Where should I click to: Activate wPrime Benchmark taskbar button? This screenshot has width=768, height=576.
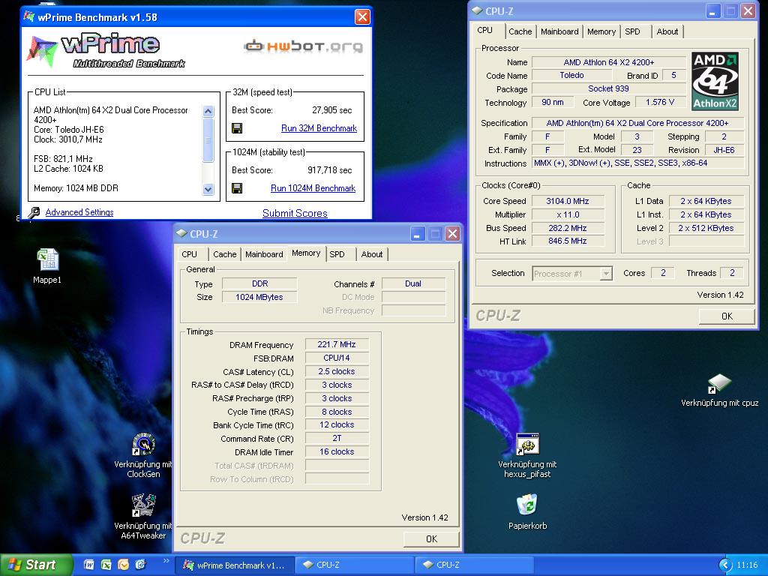(x=235, y=565)
